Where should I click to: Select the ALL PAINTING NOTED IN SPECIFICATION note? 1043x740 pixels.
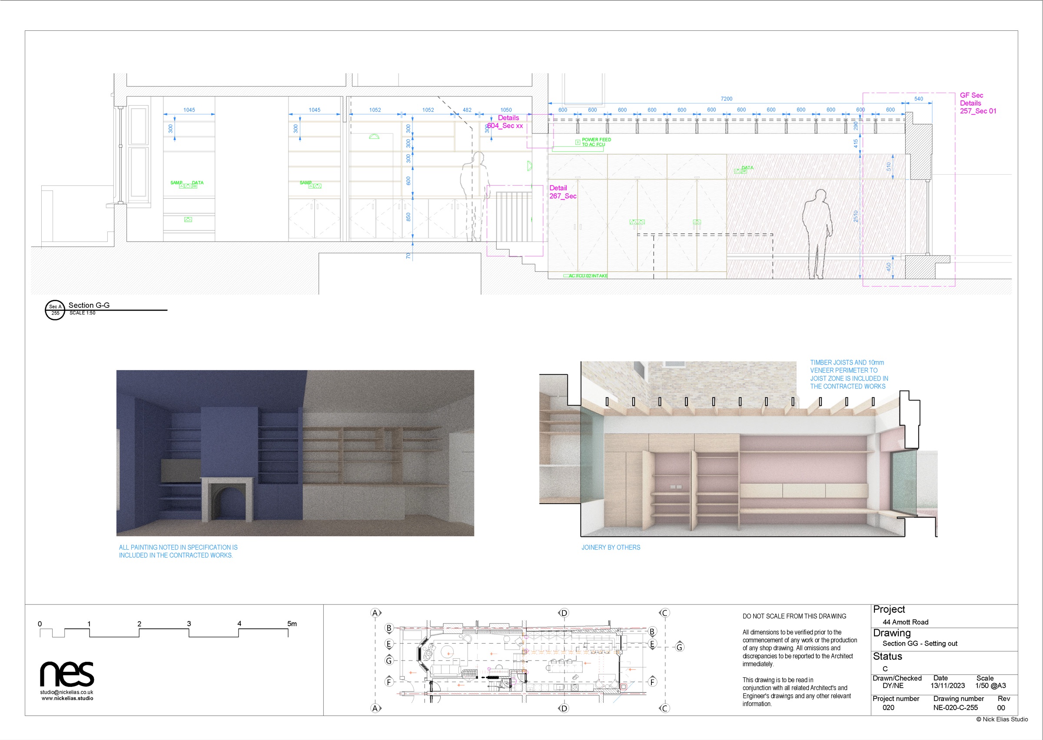(178, 551)
